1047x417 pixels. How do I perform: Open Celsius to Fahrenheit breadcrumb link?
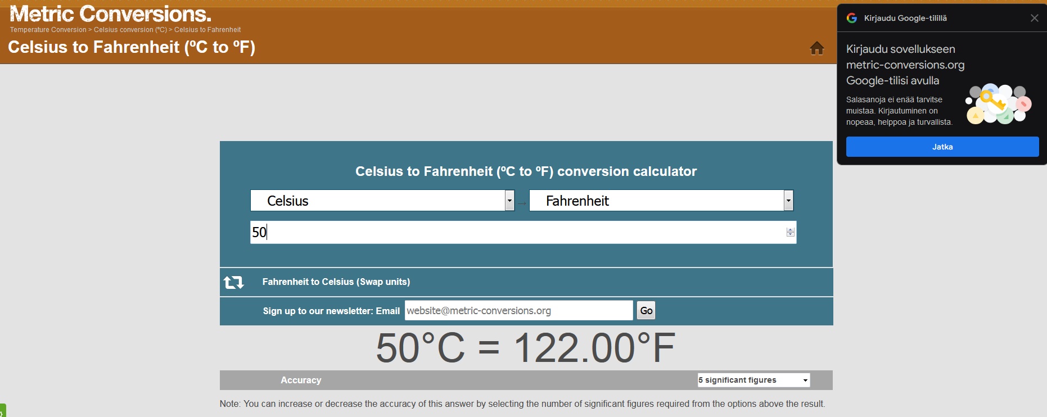[x=207, y=30]
